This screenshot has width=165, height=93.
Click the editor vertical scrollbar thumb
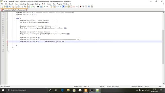pyautogui.click(x=163, y=47)
